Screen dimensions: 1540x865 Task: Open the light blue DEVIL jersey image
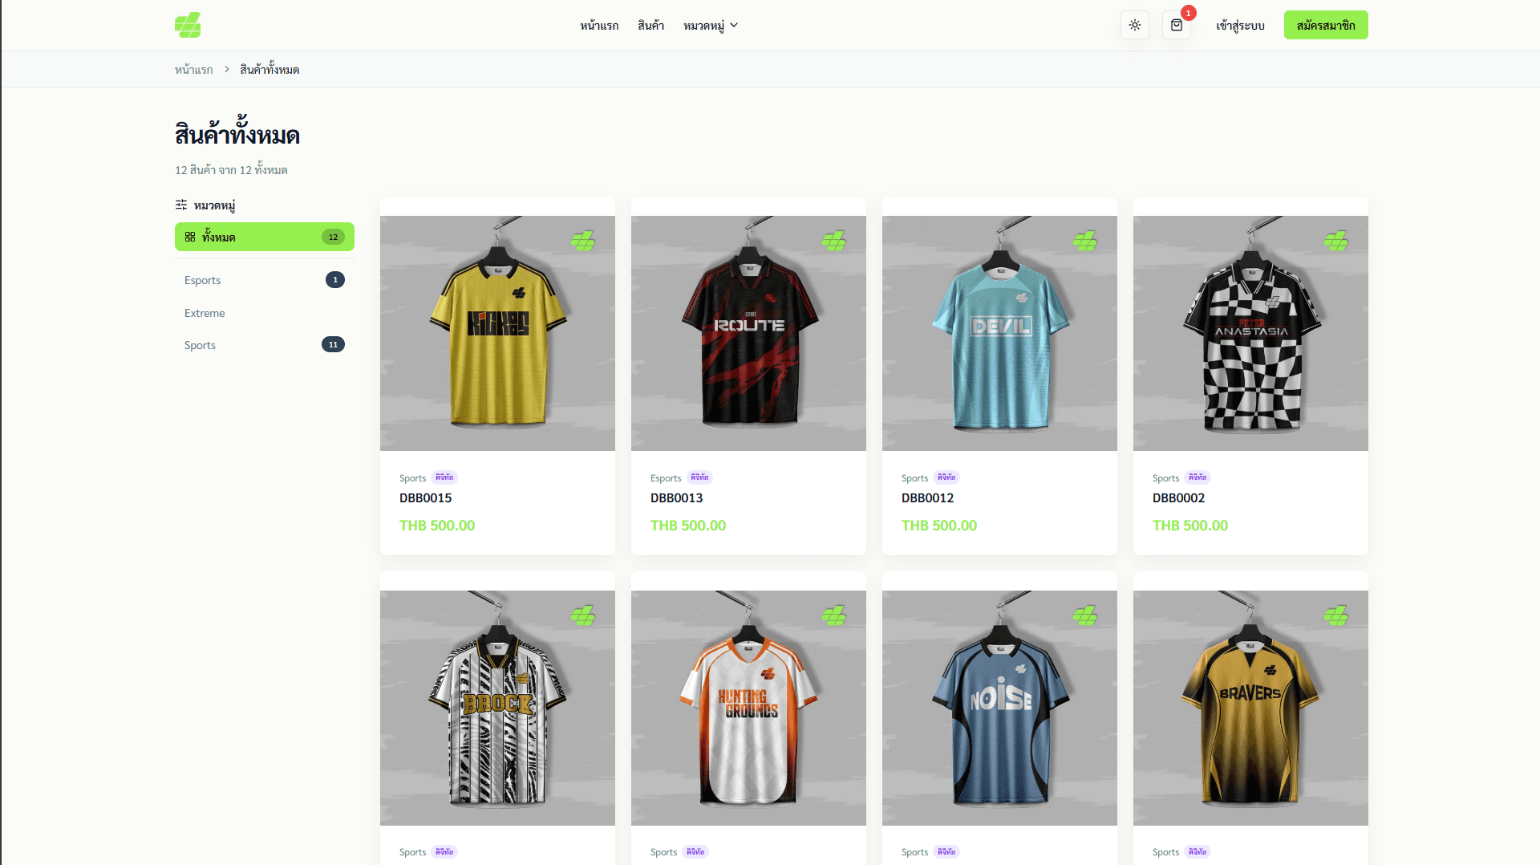(x=999, y=333)
